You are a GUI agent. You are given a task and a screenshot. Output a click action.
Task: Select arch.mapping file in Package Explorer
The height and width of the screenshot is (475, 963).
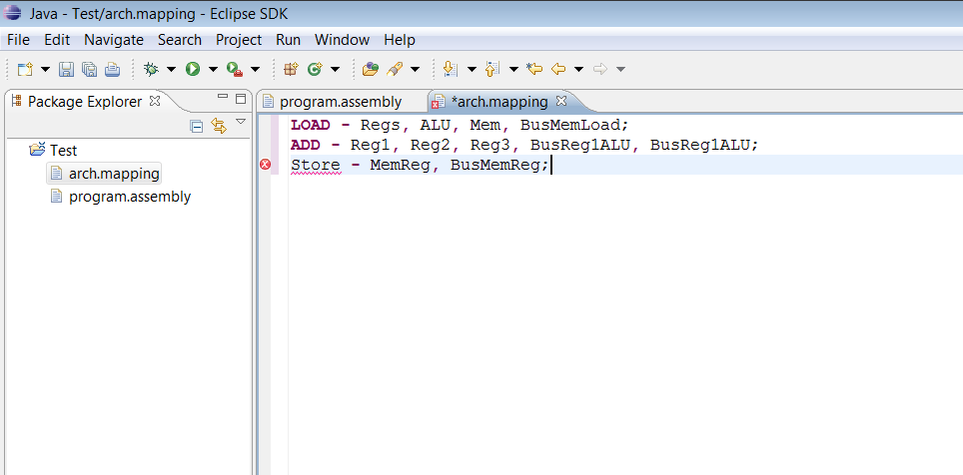click(114, 174)
